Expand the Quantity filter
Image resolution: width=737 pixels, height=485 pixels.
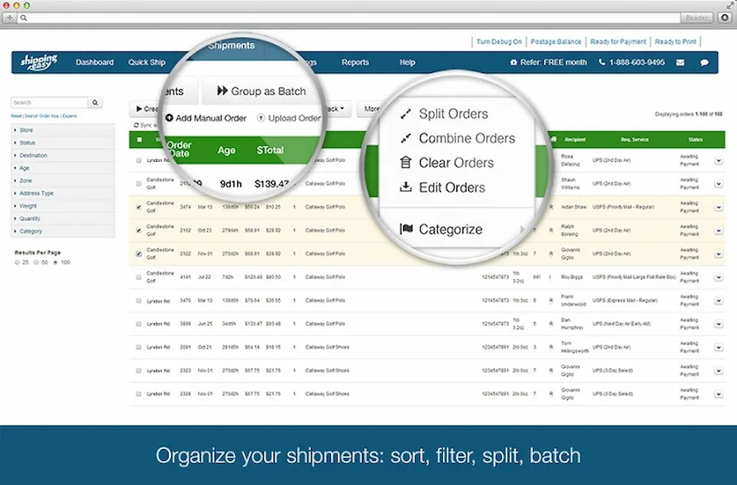coord(63,219)
